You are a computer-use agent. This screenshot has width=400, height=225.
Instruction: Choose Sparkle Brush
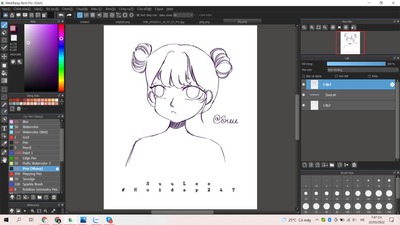[x=34, y=184]
